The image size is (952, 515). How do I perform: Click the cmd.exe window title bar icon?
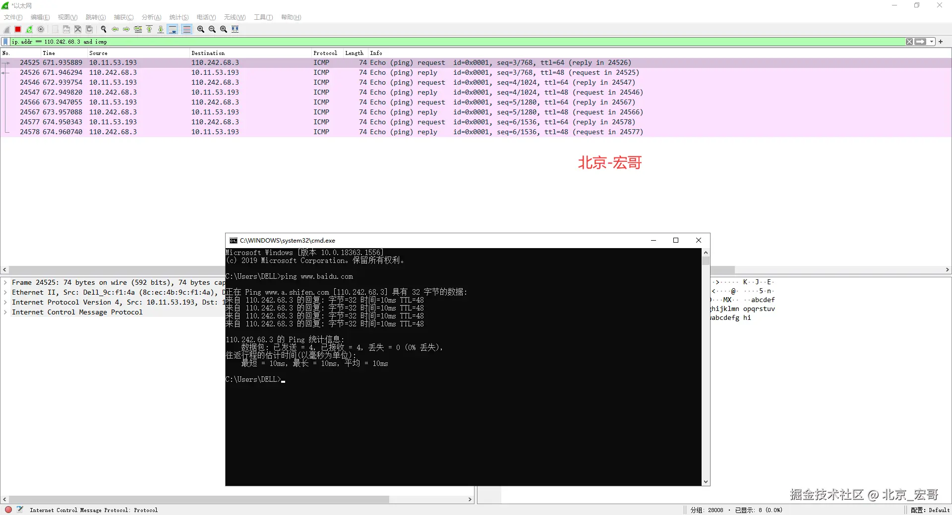pyautogui.click(x=234, y=241)
